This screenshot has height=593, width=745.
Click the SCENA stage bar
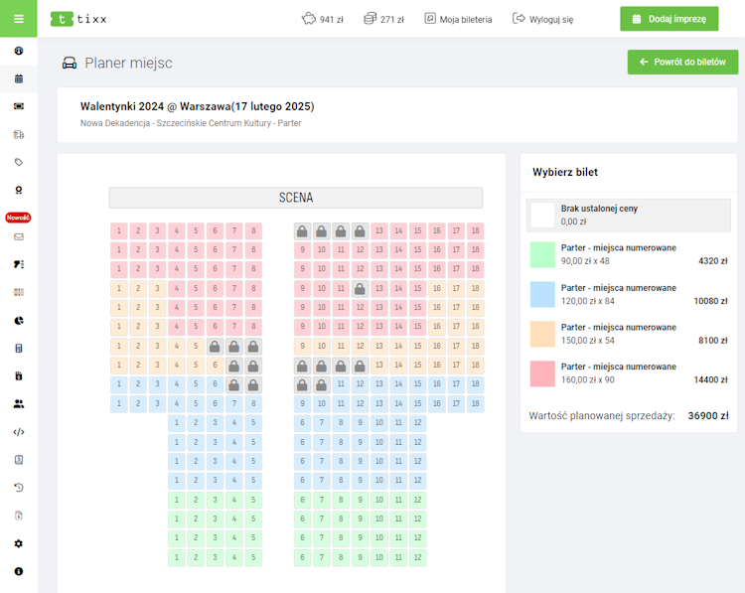pos(296,198)
